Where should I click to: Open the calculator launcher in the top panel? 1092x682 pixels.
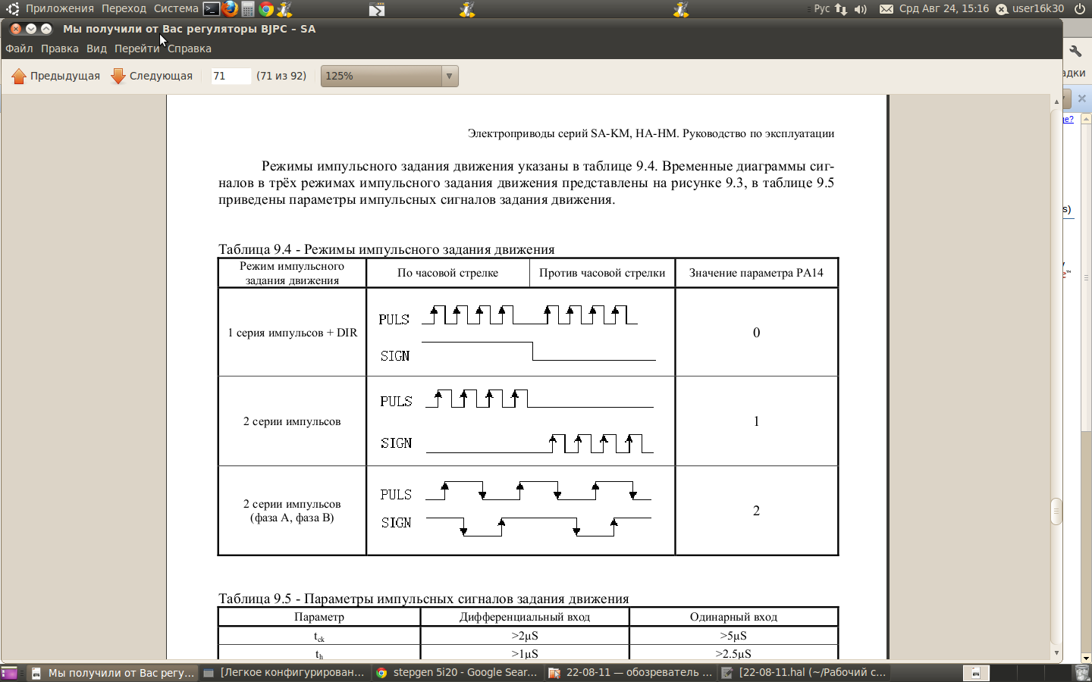click(x=248, y=9)
